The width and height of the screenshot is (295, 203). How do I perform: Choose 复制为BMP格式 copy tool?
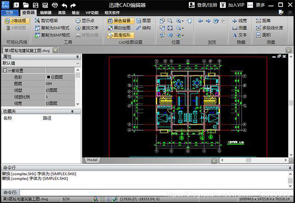point(53,35)
